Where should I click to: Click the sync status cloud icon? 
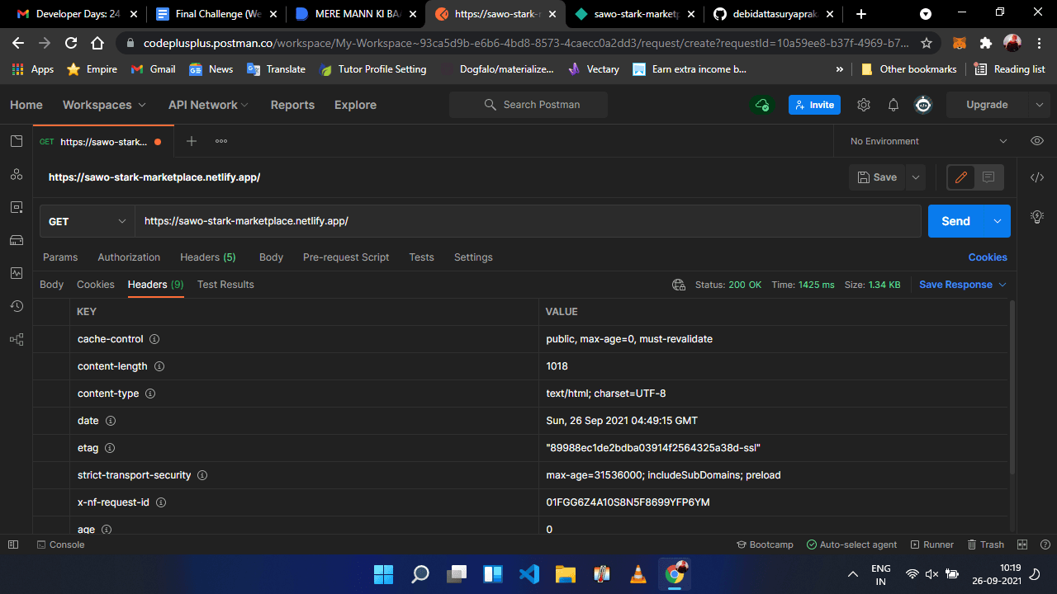(x=761, y=105)
